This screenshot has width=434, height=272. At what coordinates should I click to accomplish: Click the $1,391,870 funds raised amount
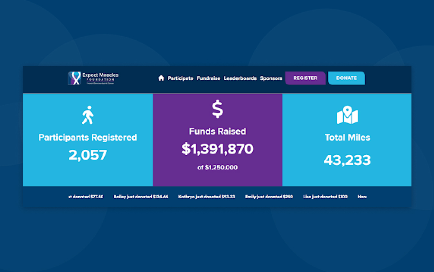click(217, 149)
